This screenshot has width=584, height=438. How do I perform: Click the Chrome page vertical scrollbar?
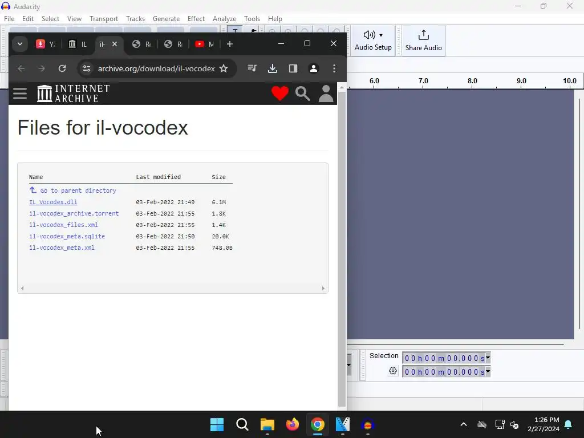point(342,249)
